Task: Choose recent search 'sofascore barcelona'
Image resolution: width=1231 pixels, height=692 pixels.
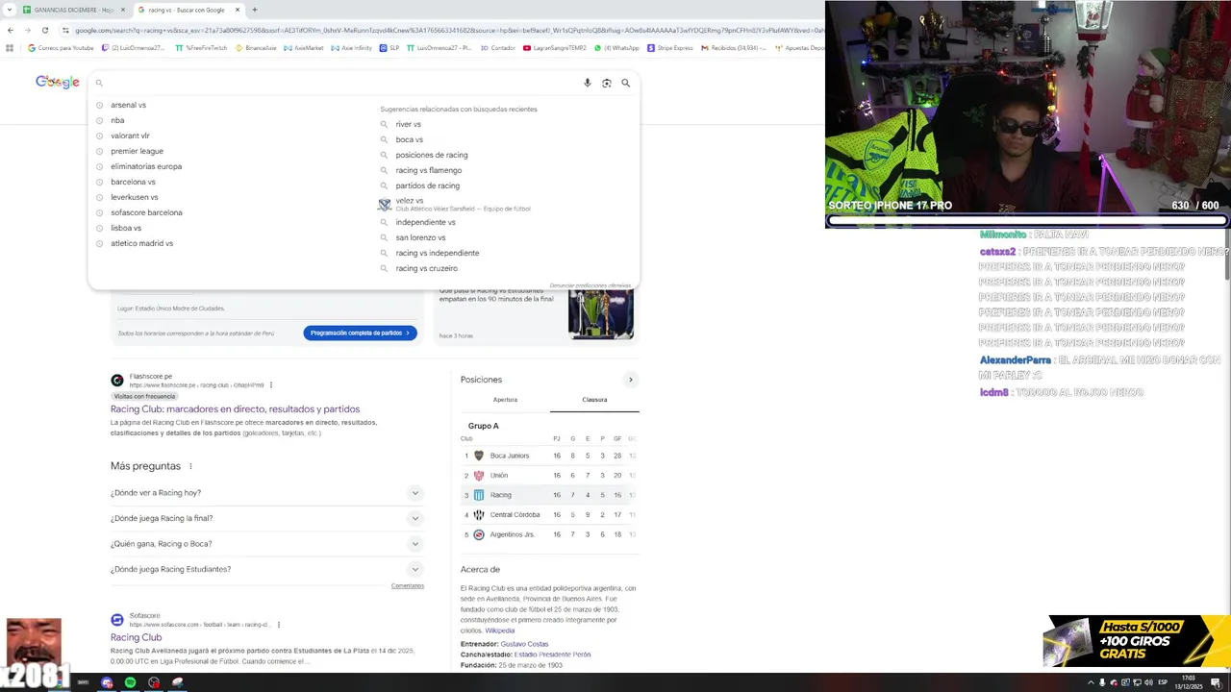Action: tap(146, 212)
